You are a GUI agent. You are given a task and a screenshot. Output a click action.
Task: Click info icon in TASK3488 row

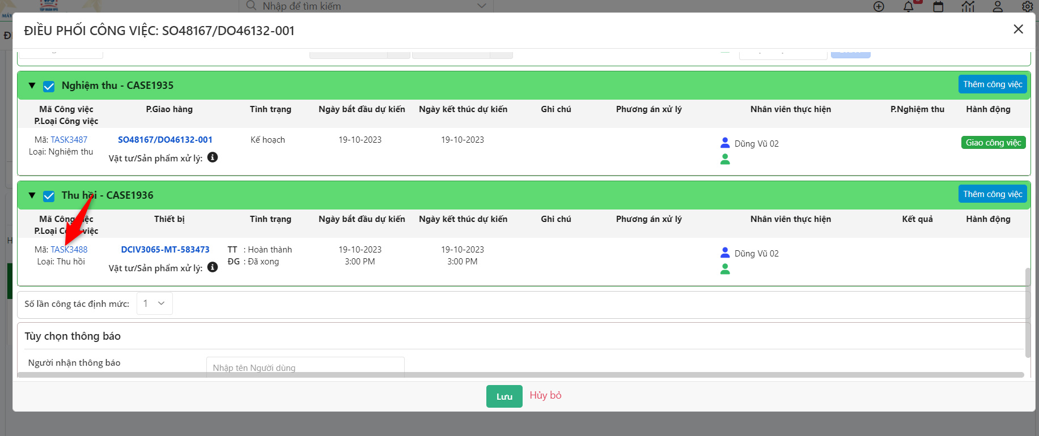pos(213,267)
